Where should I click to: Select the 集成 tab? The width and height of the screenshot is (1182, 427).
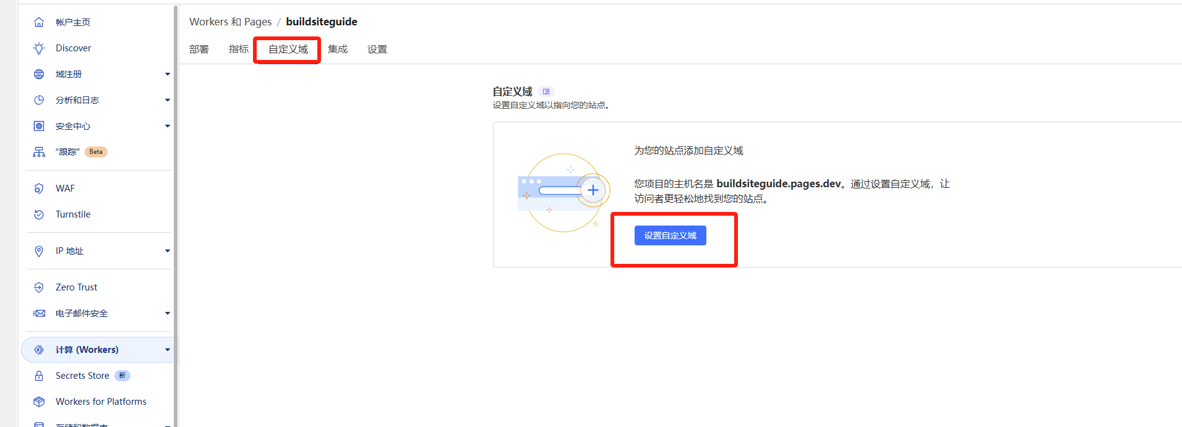tap(338, 49)
